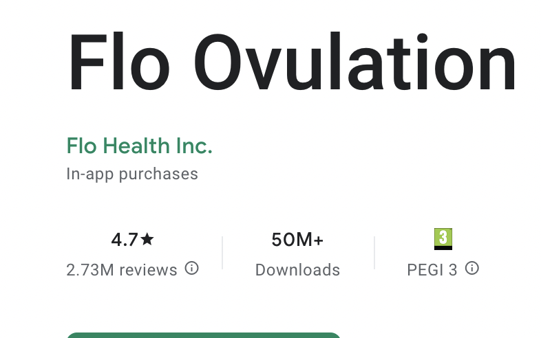541x338 pixels.
Task: Click the star icon next to 4.7
Action: coord(147,240)
